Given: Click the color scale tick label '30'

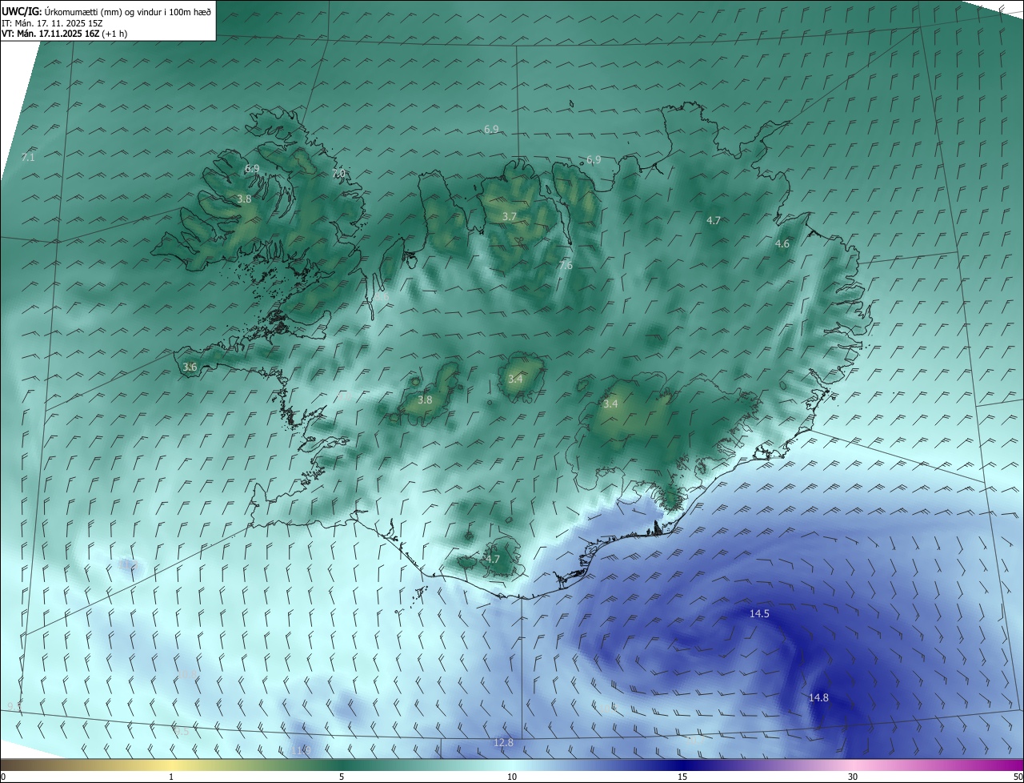Looking at the screenshot, I should pos(853,777).
